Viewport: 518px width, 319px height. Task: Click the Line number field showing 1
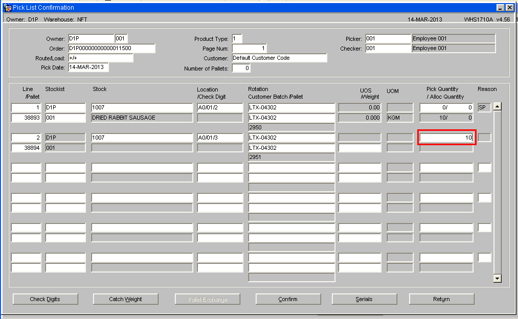click(26, 108)
